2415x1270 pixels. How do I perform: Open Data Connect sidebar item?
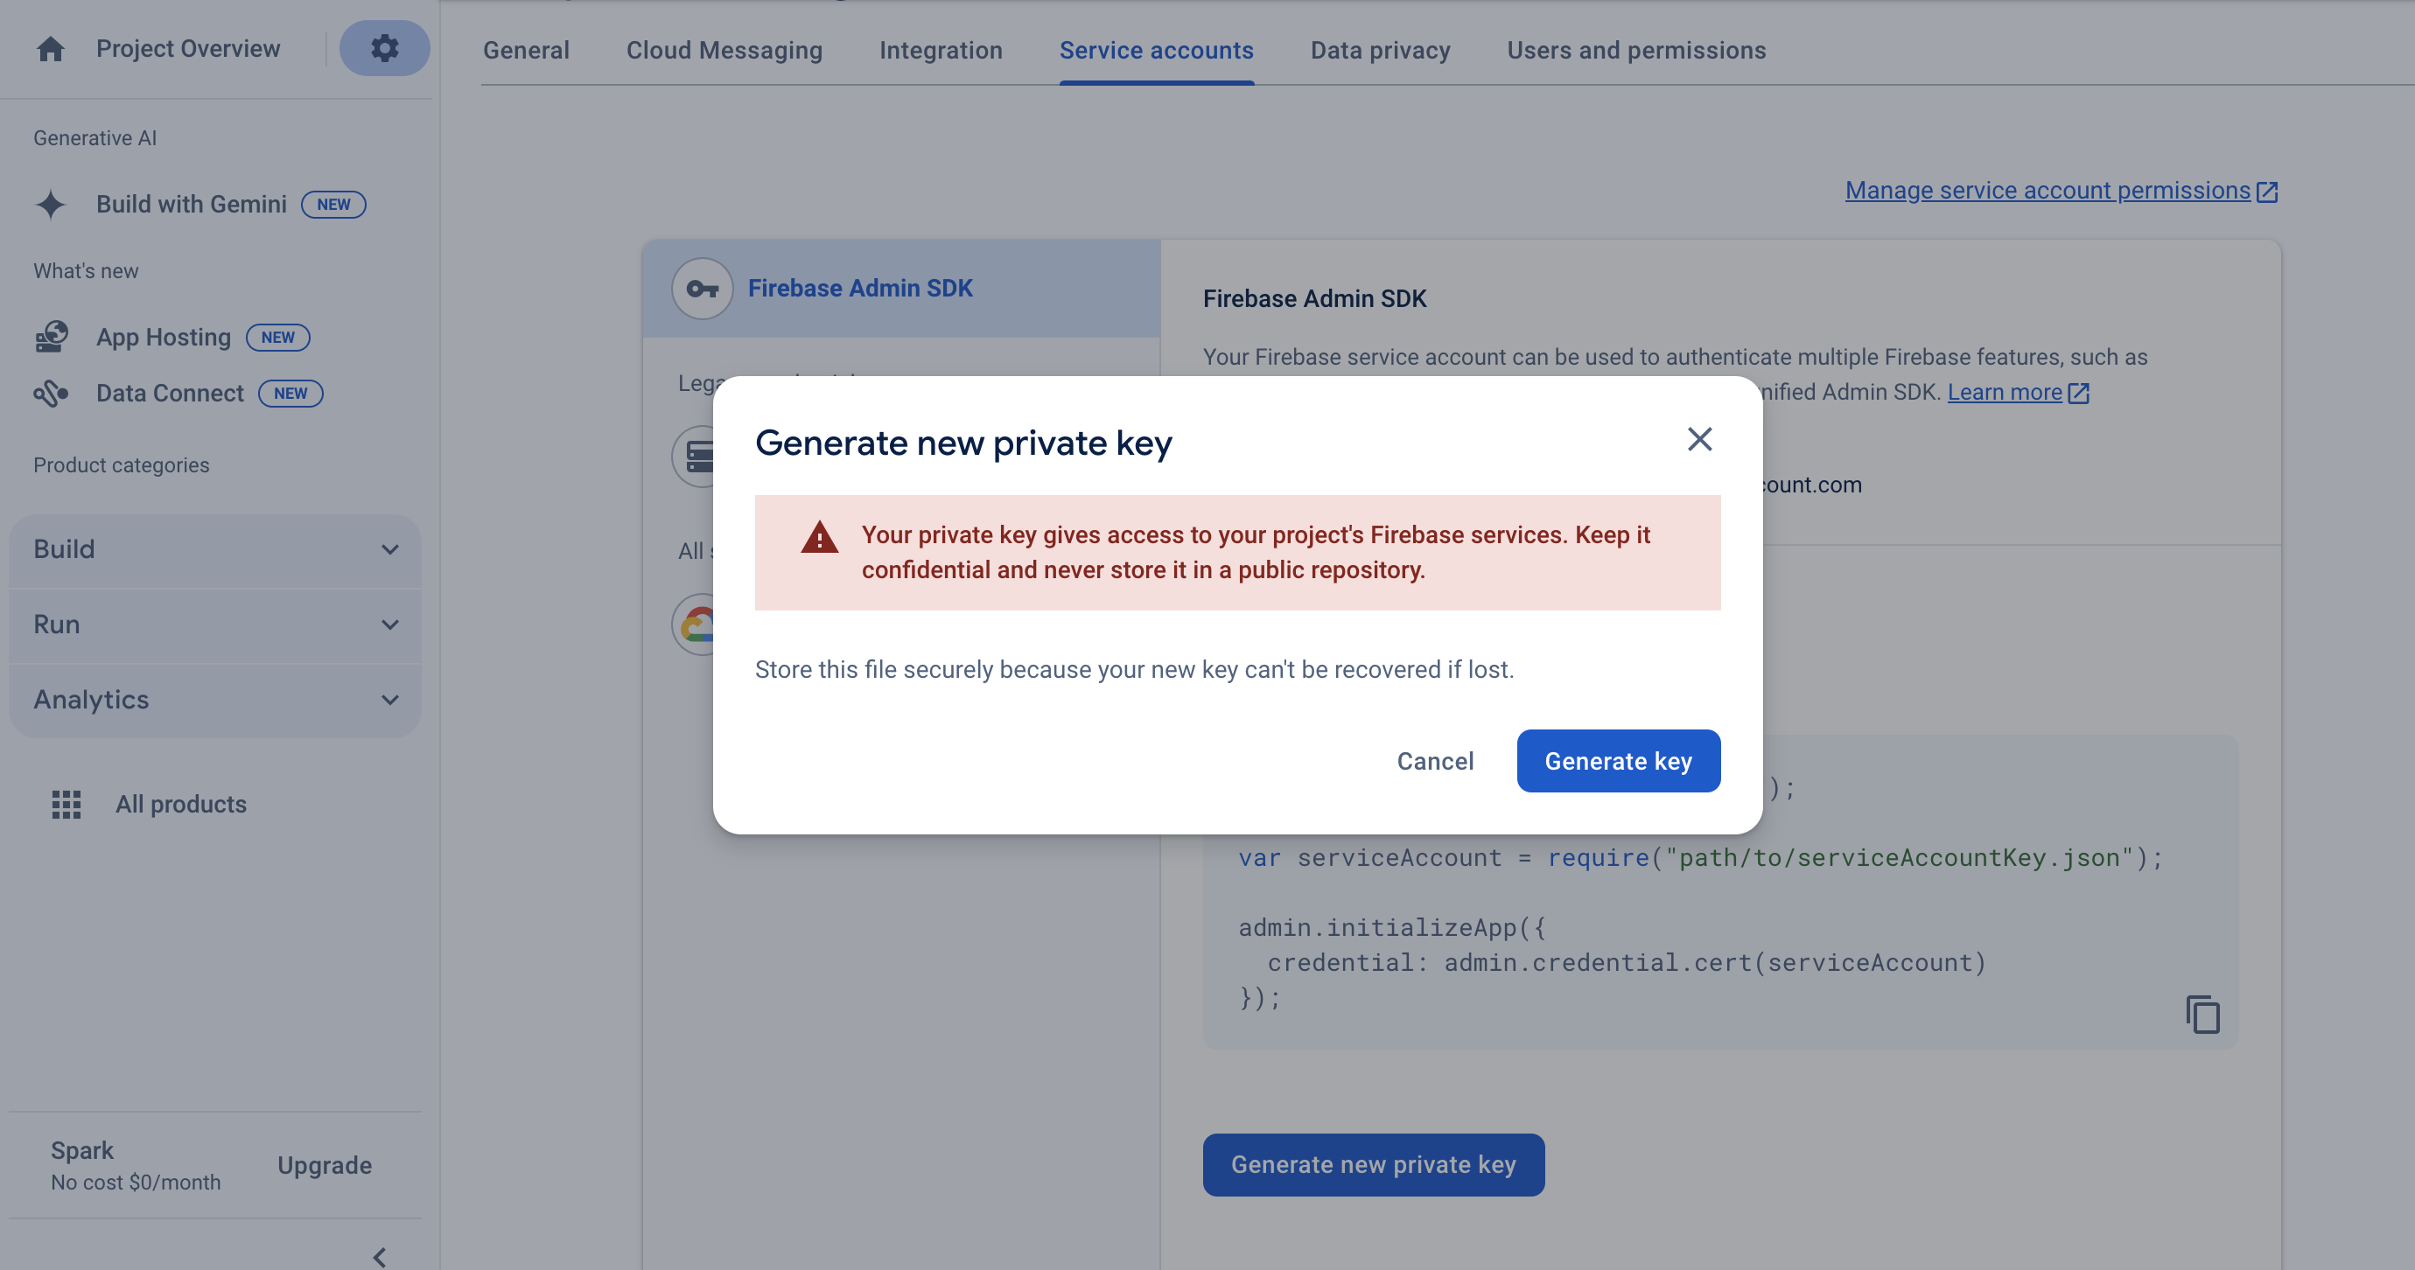[x=170, y=394]
